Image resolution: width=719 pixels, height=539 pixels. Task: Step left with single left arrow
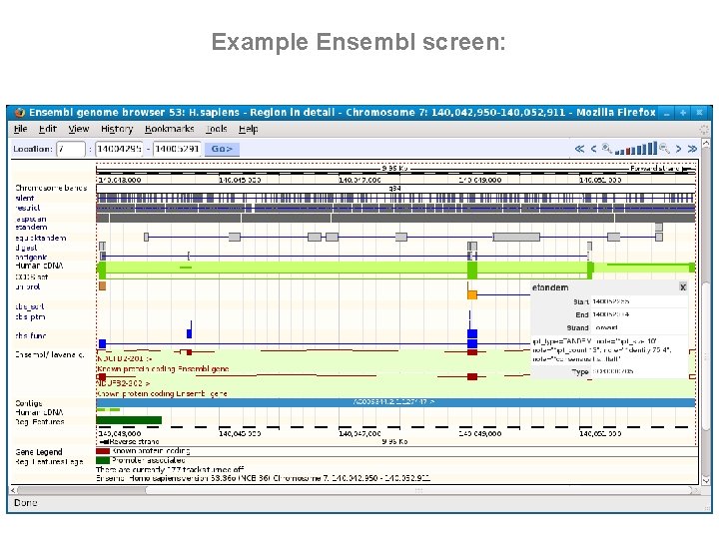pos(593,149)
